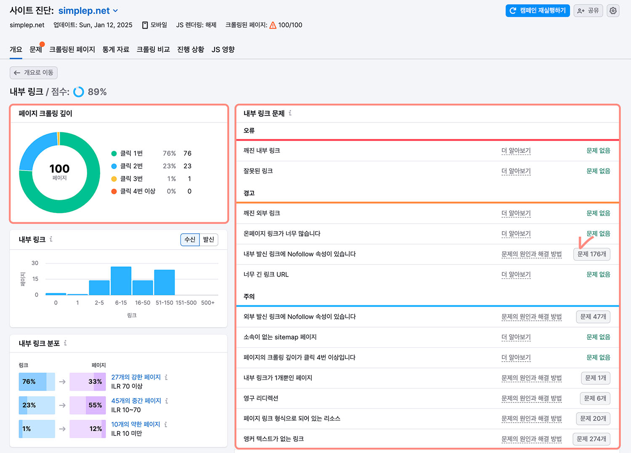This screenshot has height=453, width=631.
Task: Switch to the 개요 tab
Action: tap(16, 49)
